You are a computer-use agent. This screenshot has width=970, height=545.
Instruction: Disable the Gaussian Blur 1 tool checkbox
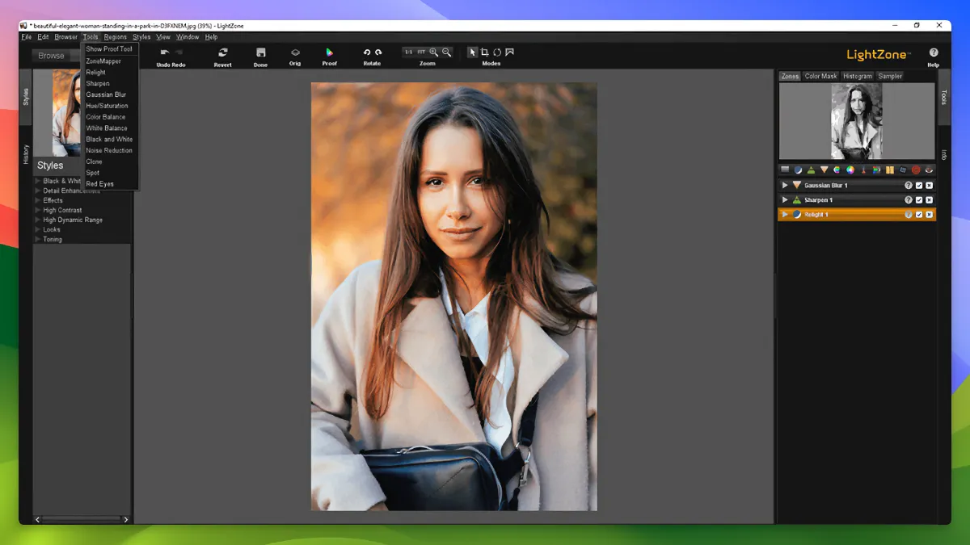[x=919, y=185]
